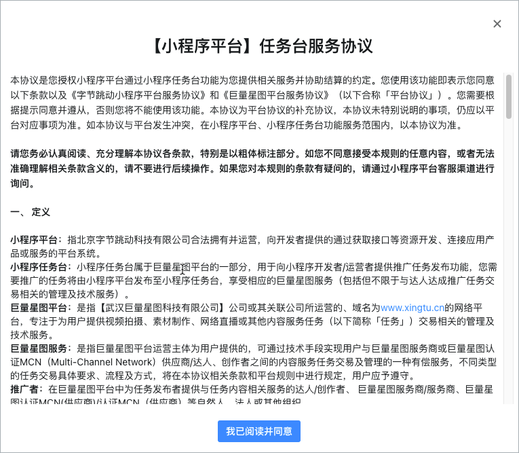Click the agreement text scrollbar thumb
This screenshot has height=453, width=519.
[509, 96]
